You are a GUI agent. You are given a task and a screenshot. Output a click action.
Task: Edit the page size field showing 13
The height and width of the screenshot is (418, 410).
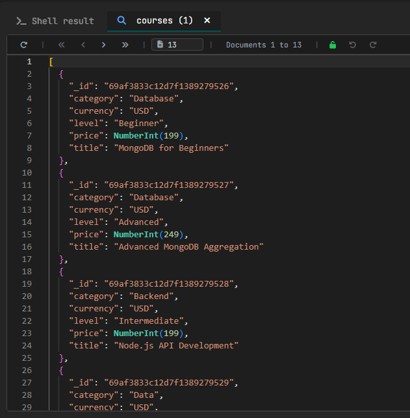tap(177, 44)
